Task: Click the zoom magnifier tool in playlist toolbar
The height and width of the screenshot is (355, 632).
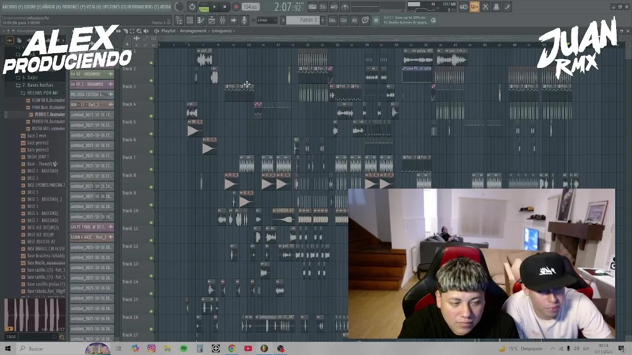Action: click(x=139, y=31)
